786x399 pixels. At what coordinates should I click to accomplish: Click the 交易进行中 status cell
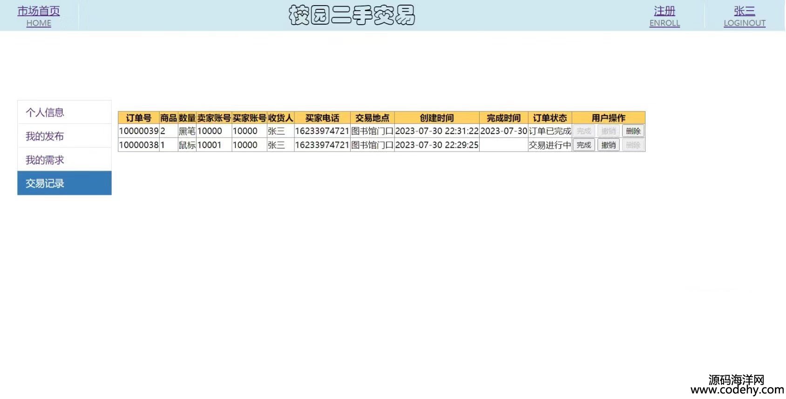549,145
